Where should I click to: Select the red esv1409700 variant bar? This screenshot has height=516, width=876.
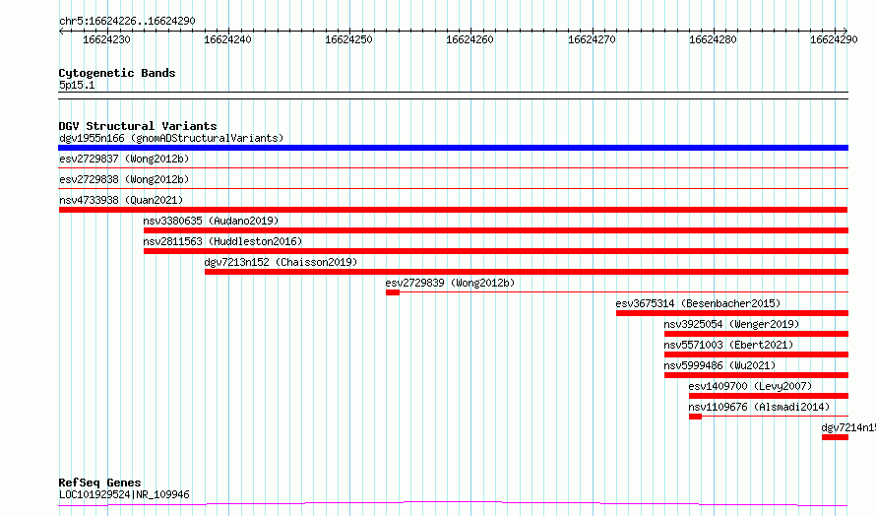point(769,396)
